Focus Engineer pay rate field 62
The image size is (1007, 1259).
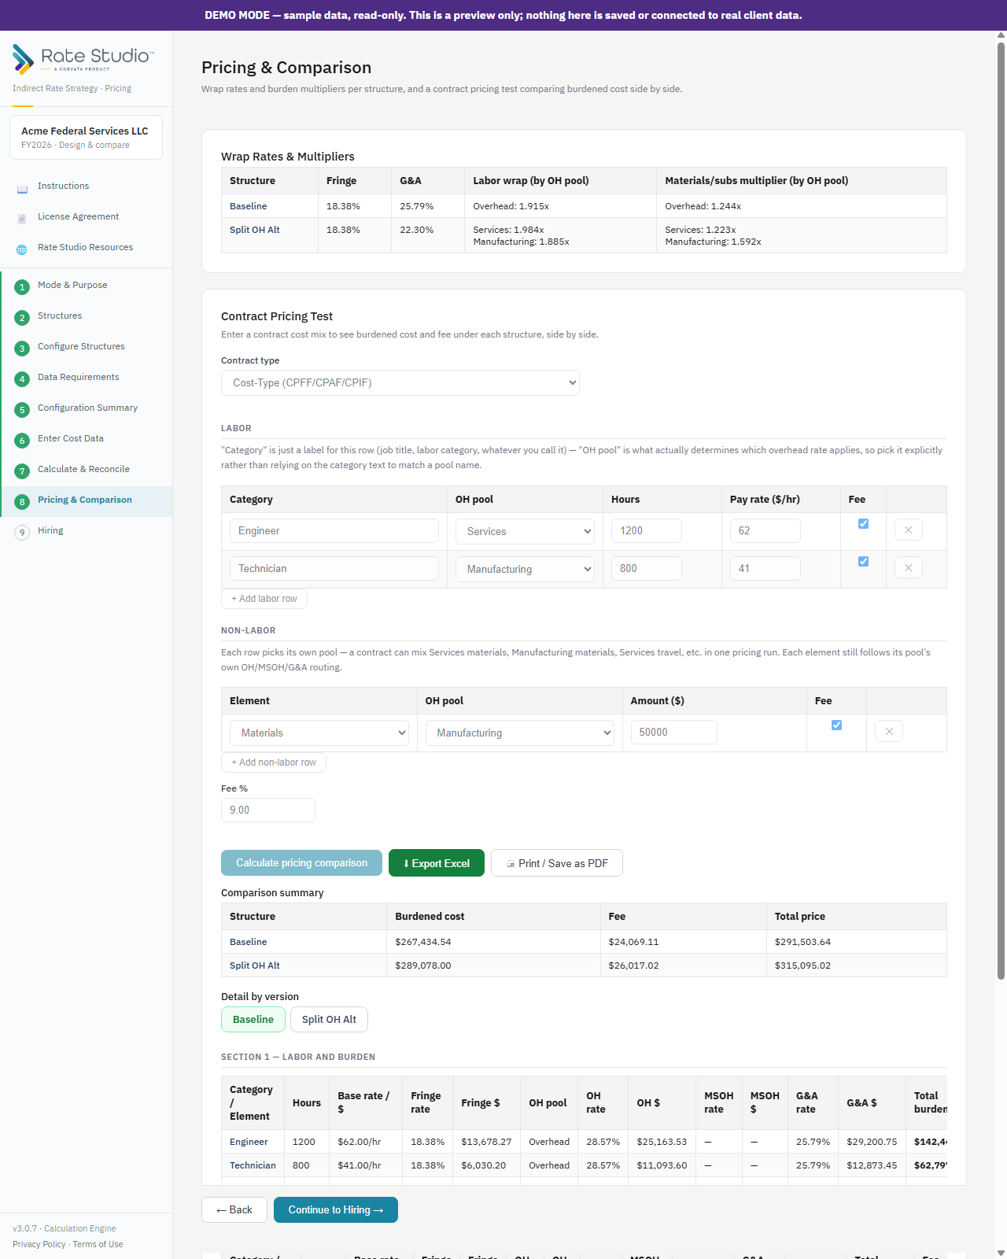pyautogui.click(x=765, y=531)
